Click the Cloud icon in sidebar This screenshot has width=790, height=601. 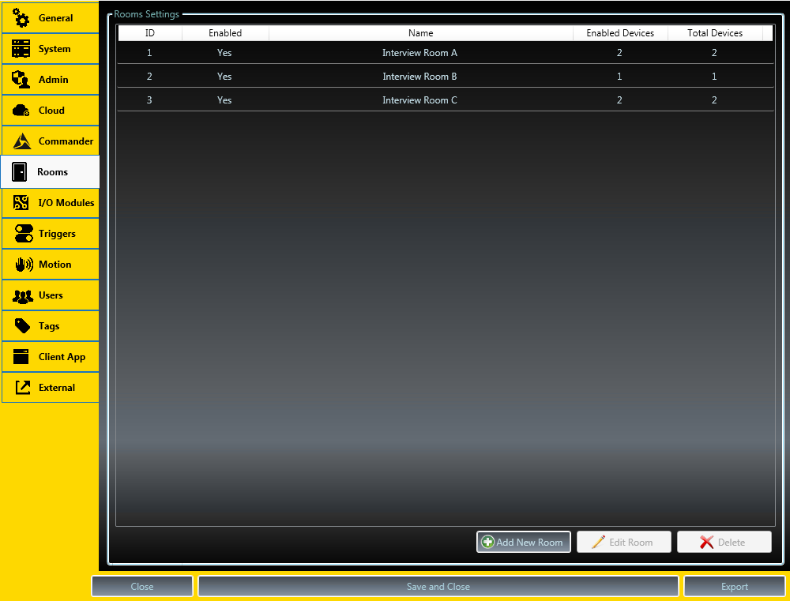click(x=21, y=111)
